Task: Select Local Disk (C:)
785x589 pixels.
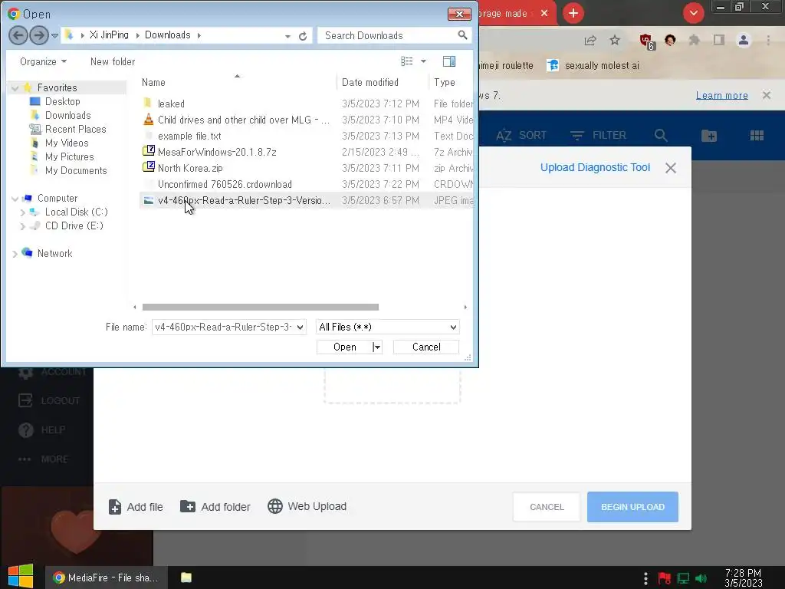Action: [77, 212]
